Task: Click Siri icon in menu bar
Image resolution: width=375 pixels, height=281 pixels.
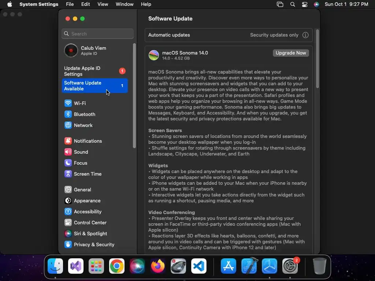Action: pos(316,4)
